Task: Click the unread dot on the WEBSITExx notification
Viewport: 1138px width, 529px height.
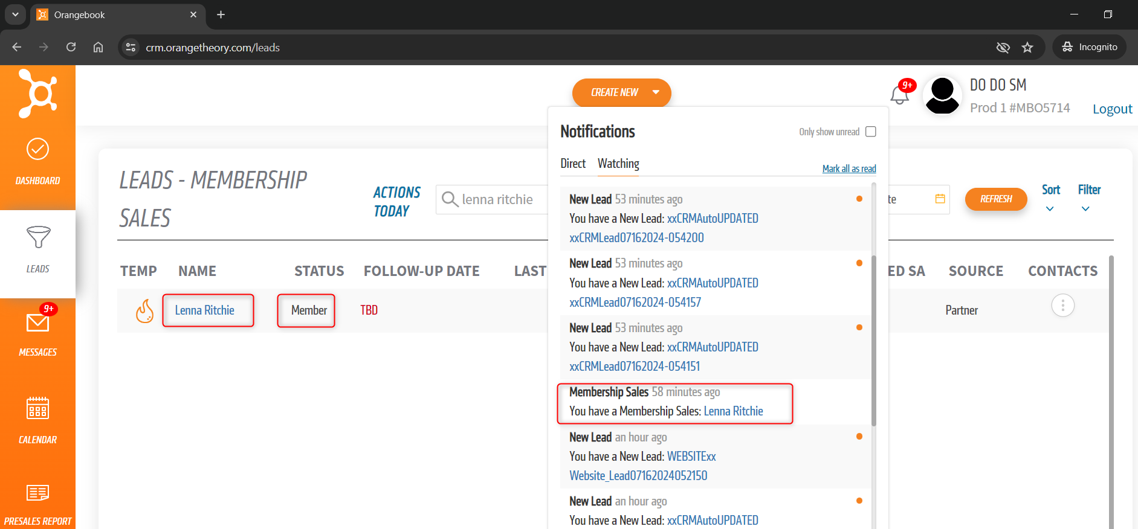Action: point(859,436)
